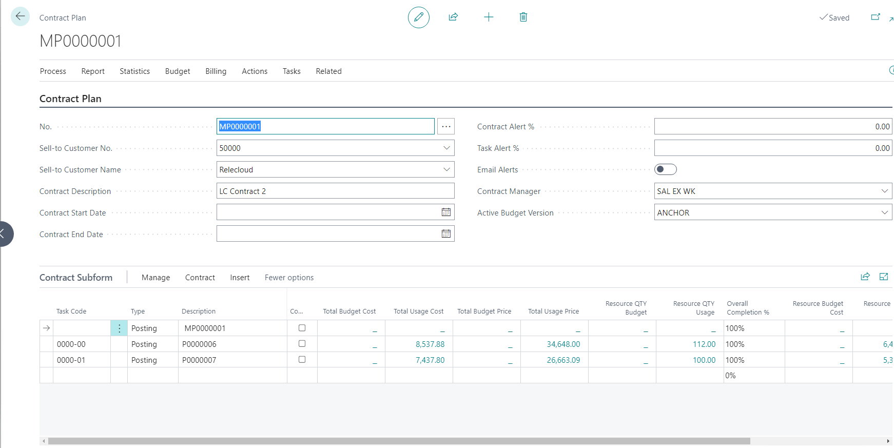Click the share icon in the top toolbar
The image size is (894, 448).
[x=453, y=17]
